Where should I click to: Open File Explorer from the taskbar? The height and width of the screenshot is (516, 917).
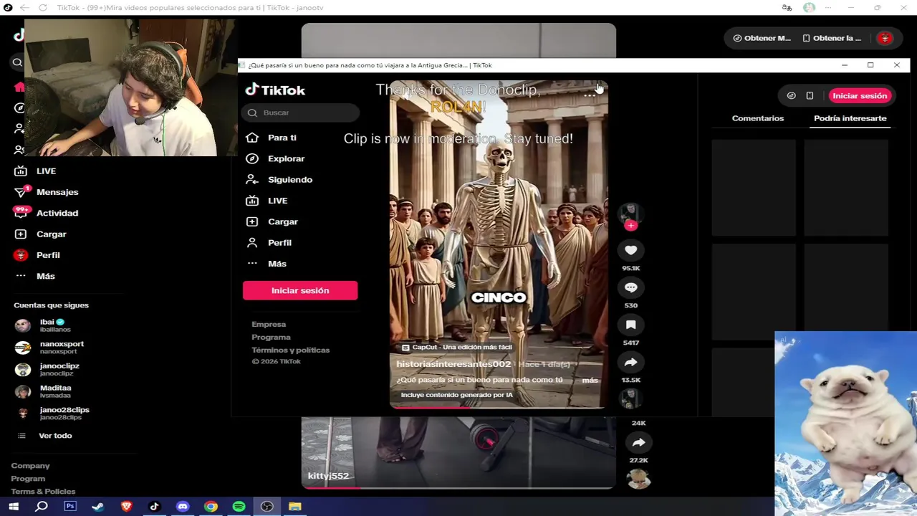(x=294, y=506)
